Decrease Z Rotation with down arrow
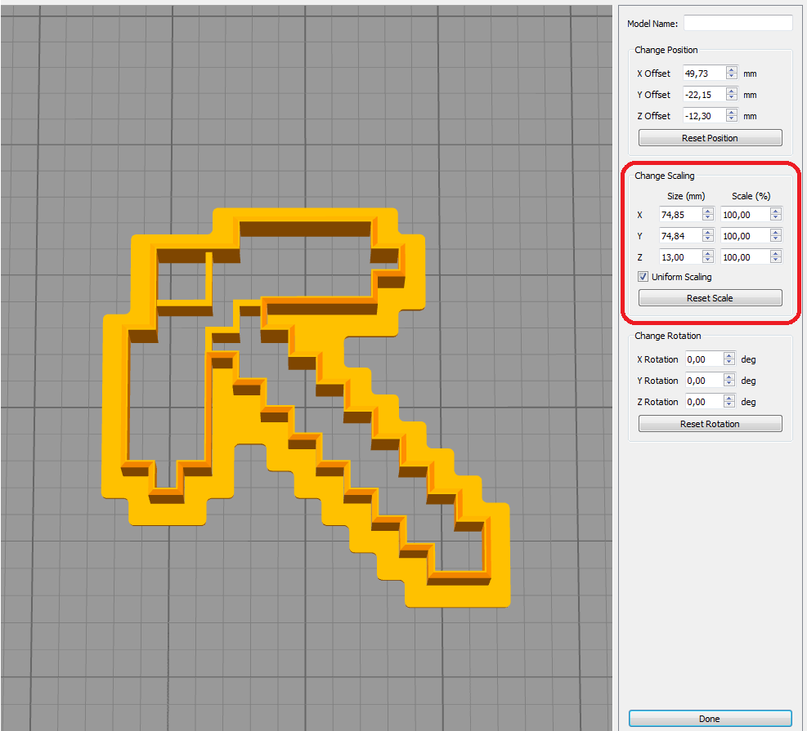This screenshot has height=731, width=807. (x=729, y=404)
